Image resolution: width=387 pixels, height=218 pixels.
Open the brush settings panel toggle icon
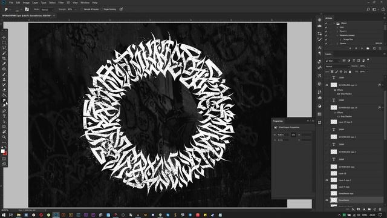point(27,9)
